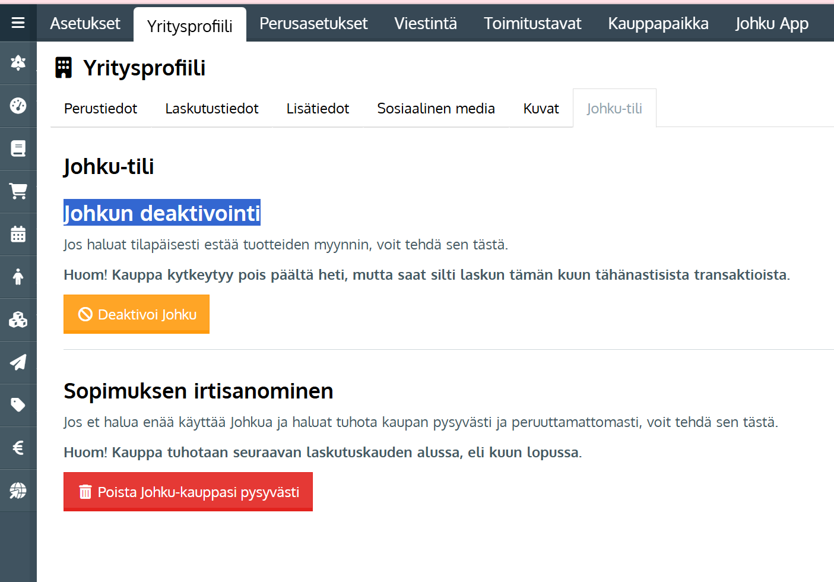Select the Laskutustiedot sub-tab
This screenshot has width=834, height=582.
coord(212,109)
